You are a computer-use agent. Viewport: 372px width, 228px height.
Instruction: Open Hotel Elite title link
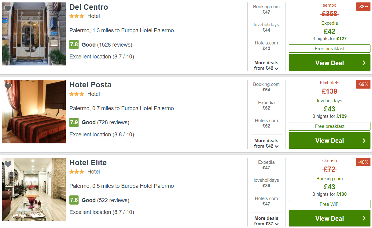[x=88, y=163]
